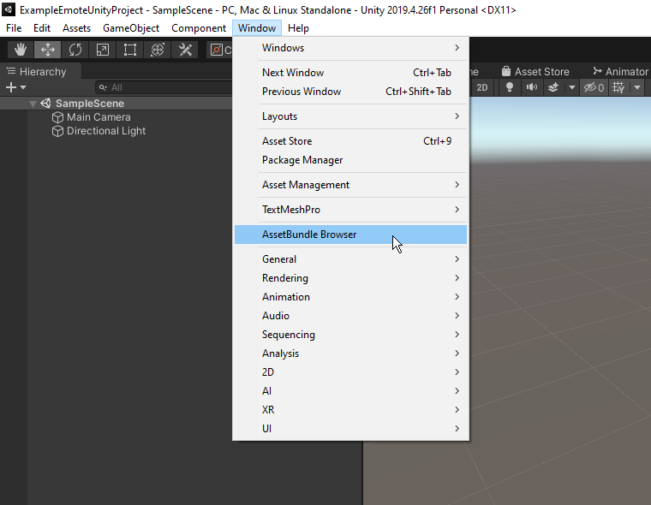Viewport: 651px width, 505px height.
Task: Click the Hierarchy search field
Action: tap(164, 87)
